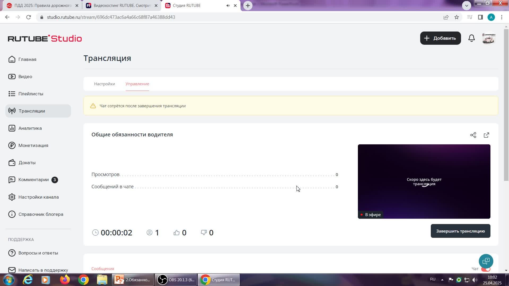This screenshot has width=509, height=286.
Task: Click the like thumbs-up icon
Action: pos(177,233)
